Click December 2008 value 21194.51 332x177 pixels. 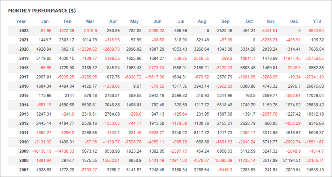(292, 161)
